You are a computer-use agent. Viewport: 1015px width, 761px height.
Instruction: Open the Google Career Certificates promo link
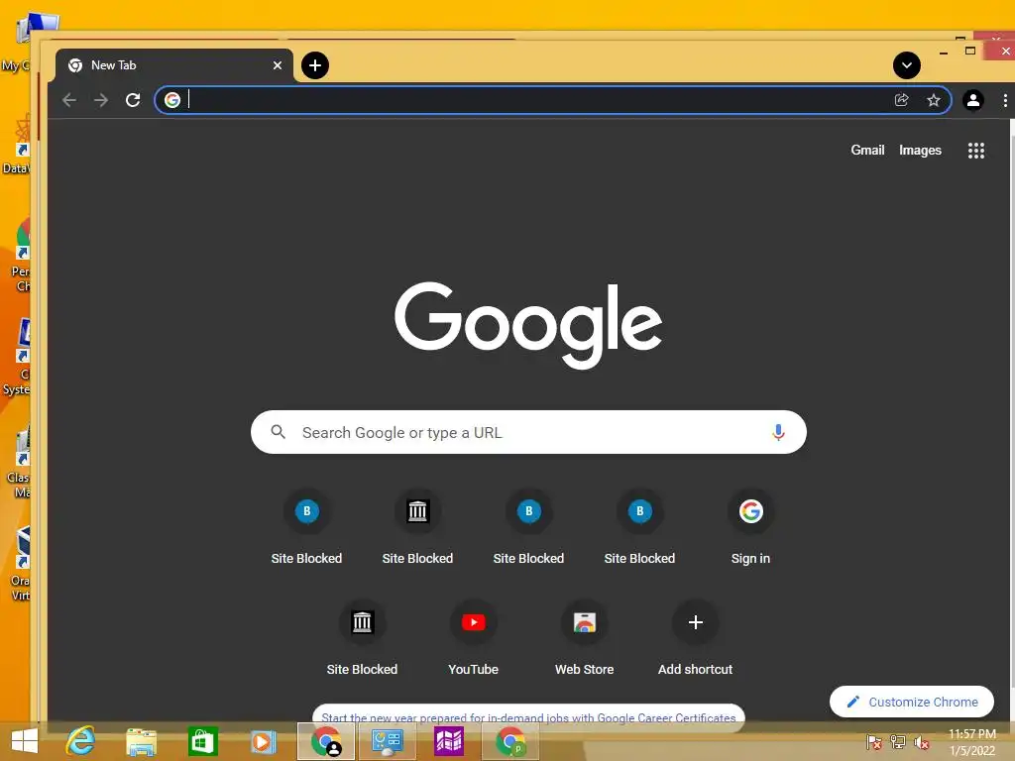coord(528,717)
